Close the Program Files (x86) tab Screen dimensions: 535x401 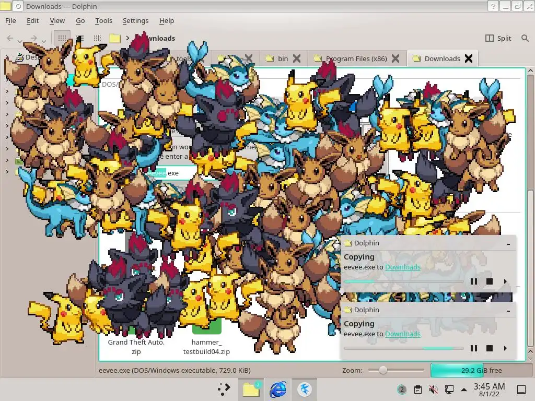[396, 58]
